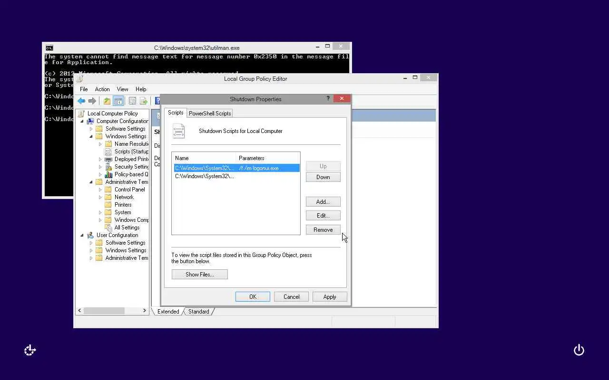Screen dimensions: 609x380
Task: Select the script row with /f /im logonui.exe
Action: point(236,168)
